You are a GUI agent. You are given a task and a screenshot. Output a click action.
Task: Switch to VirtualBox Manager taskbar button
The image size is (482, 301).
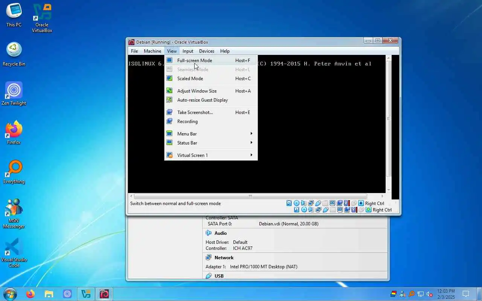point(86,294)
